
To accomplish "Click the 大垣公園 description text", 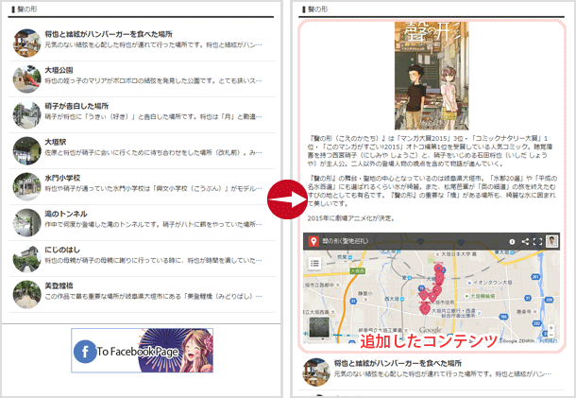I will 153,80.
